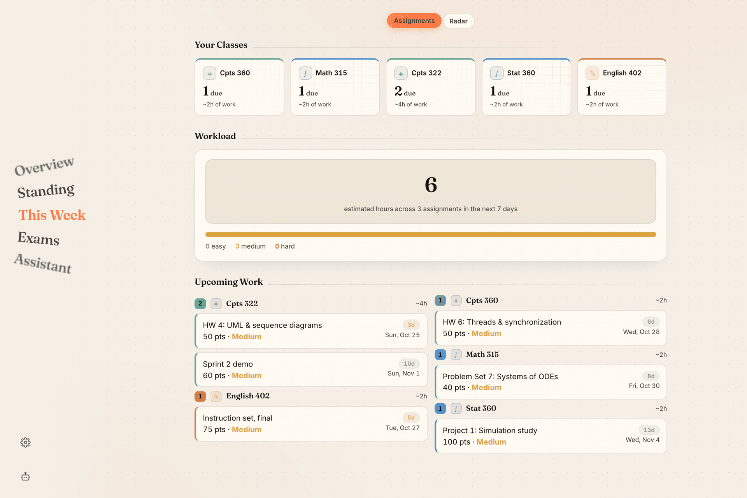Click integral icon beside Math 315 in Upcoming Work

[x=456, y=354]
